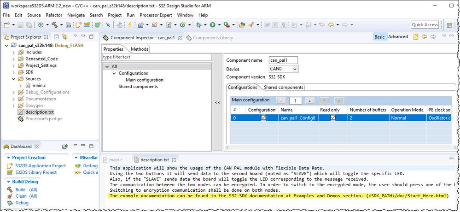Switch Component Inspector to Advanced view
Image resolution: width=460 pixels, height=212 pixels.
[x=398, y=37]
